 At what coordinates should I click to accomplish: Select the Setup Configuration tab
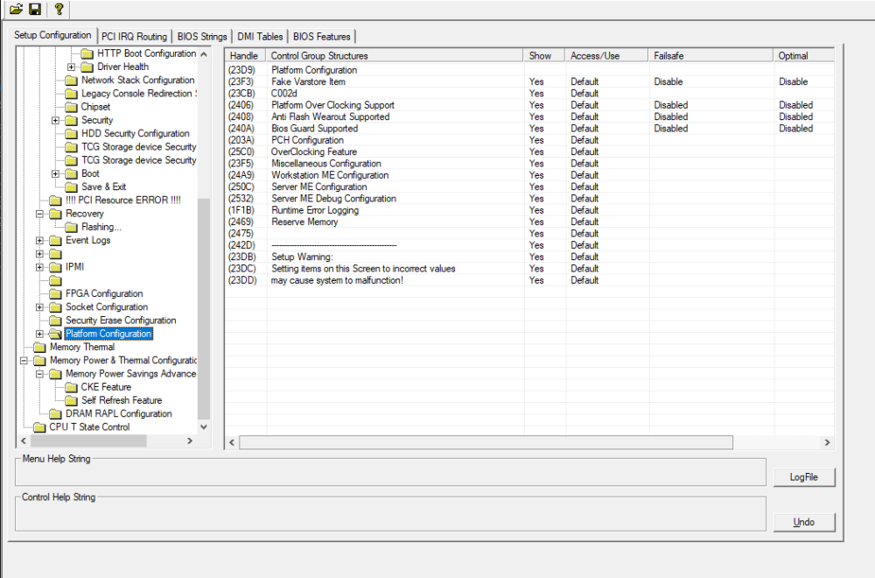click(52, 35)
